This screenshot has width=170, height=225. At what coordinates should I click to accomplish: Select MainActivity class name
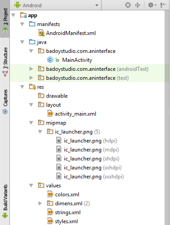pos(77,60)
